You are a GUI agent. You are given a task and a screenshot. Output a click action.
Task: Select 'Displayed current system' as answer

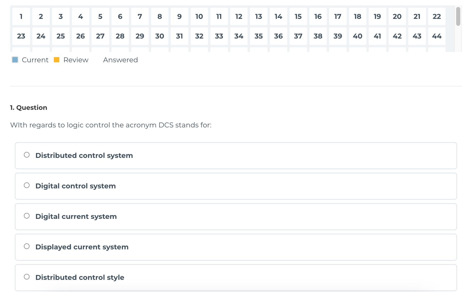[x=27, y=247]
